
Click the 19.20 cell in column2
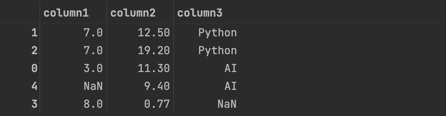pyautogui.click(x=154, y=50)
